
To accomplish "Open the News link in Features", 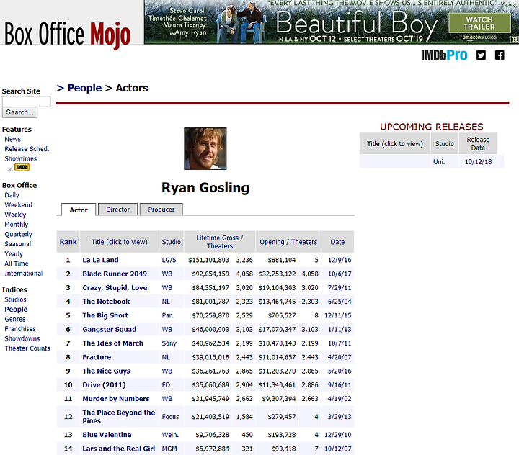I will pyautogui.click(x=12, y=139).
